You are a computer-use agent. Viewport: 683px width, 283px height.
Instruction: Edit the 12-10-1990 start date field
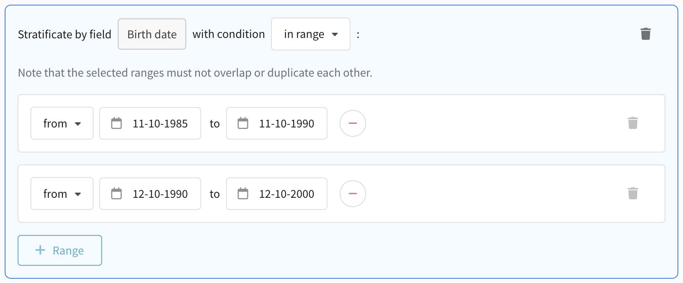coord(160,194)
